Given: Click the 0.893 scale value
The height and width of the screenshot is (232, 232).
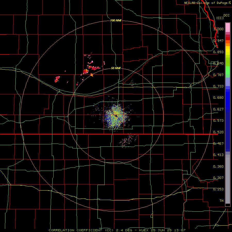Looking at the screenshot, I should point(218,52).
